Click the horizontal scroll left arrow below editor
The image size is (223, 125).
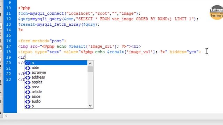6,116
